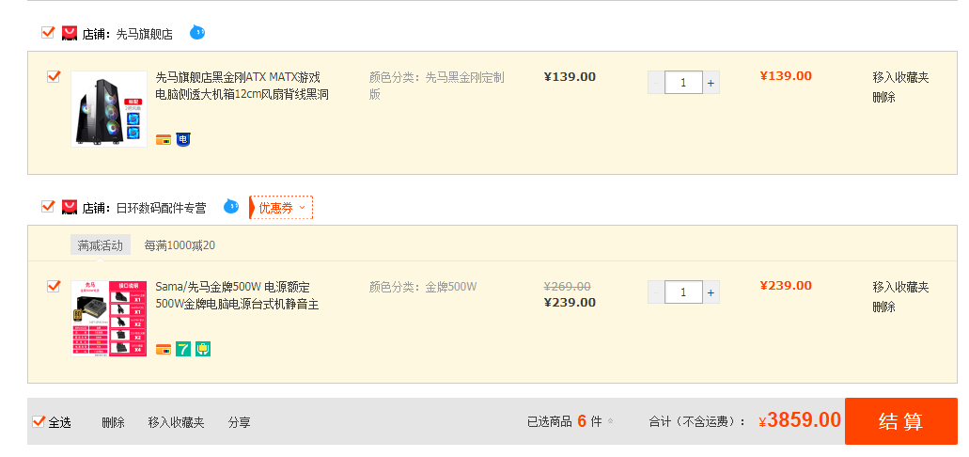Click 移入收藏夹 for the PC case item
Screen dimensions: 969x457
pyautogui.click(x=900, y=77)
